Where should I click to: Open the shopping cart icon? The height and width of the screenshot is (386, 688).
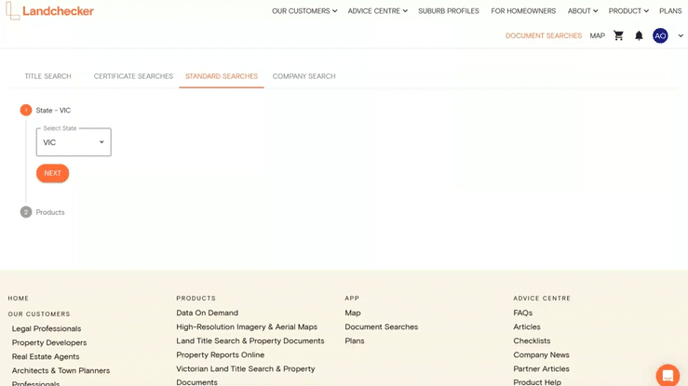click(x=619, y=35)
